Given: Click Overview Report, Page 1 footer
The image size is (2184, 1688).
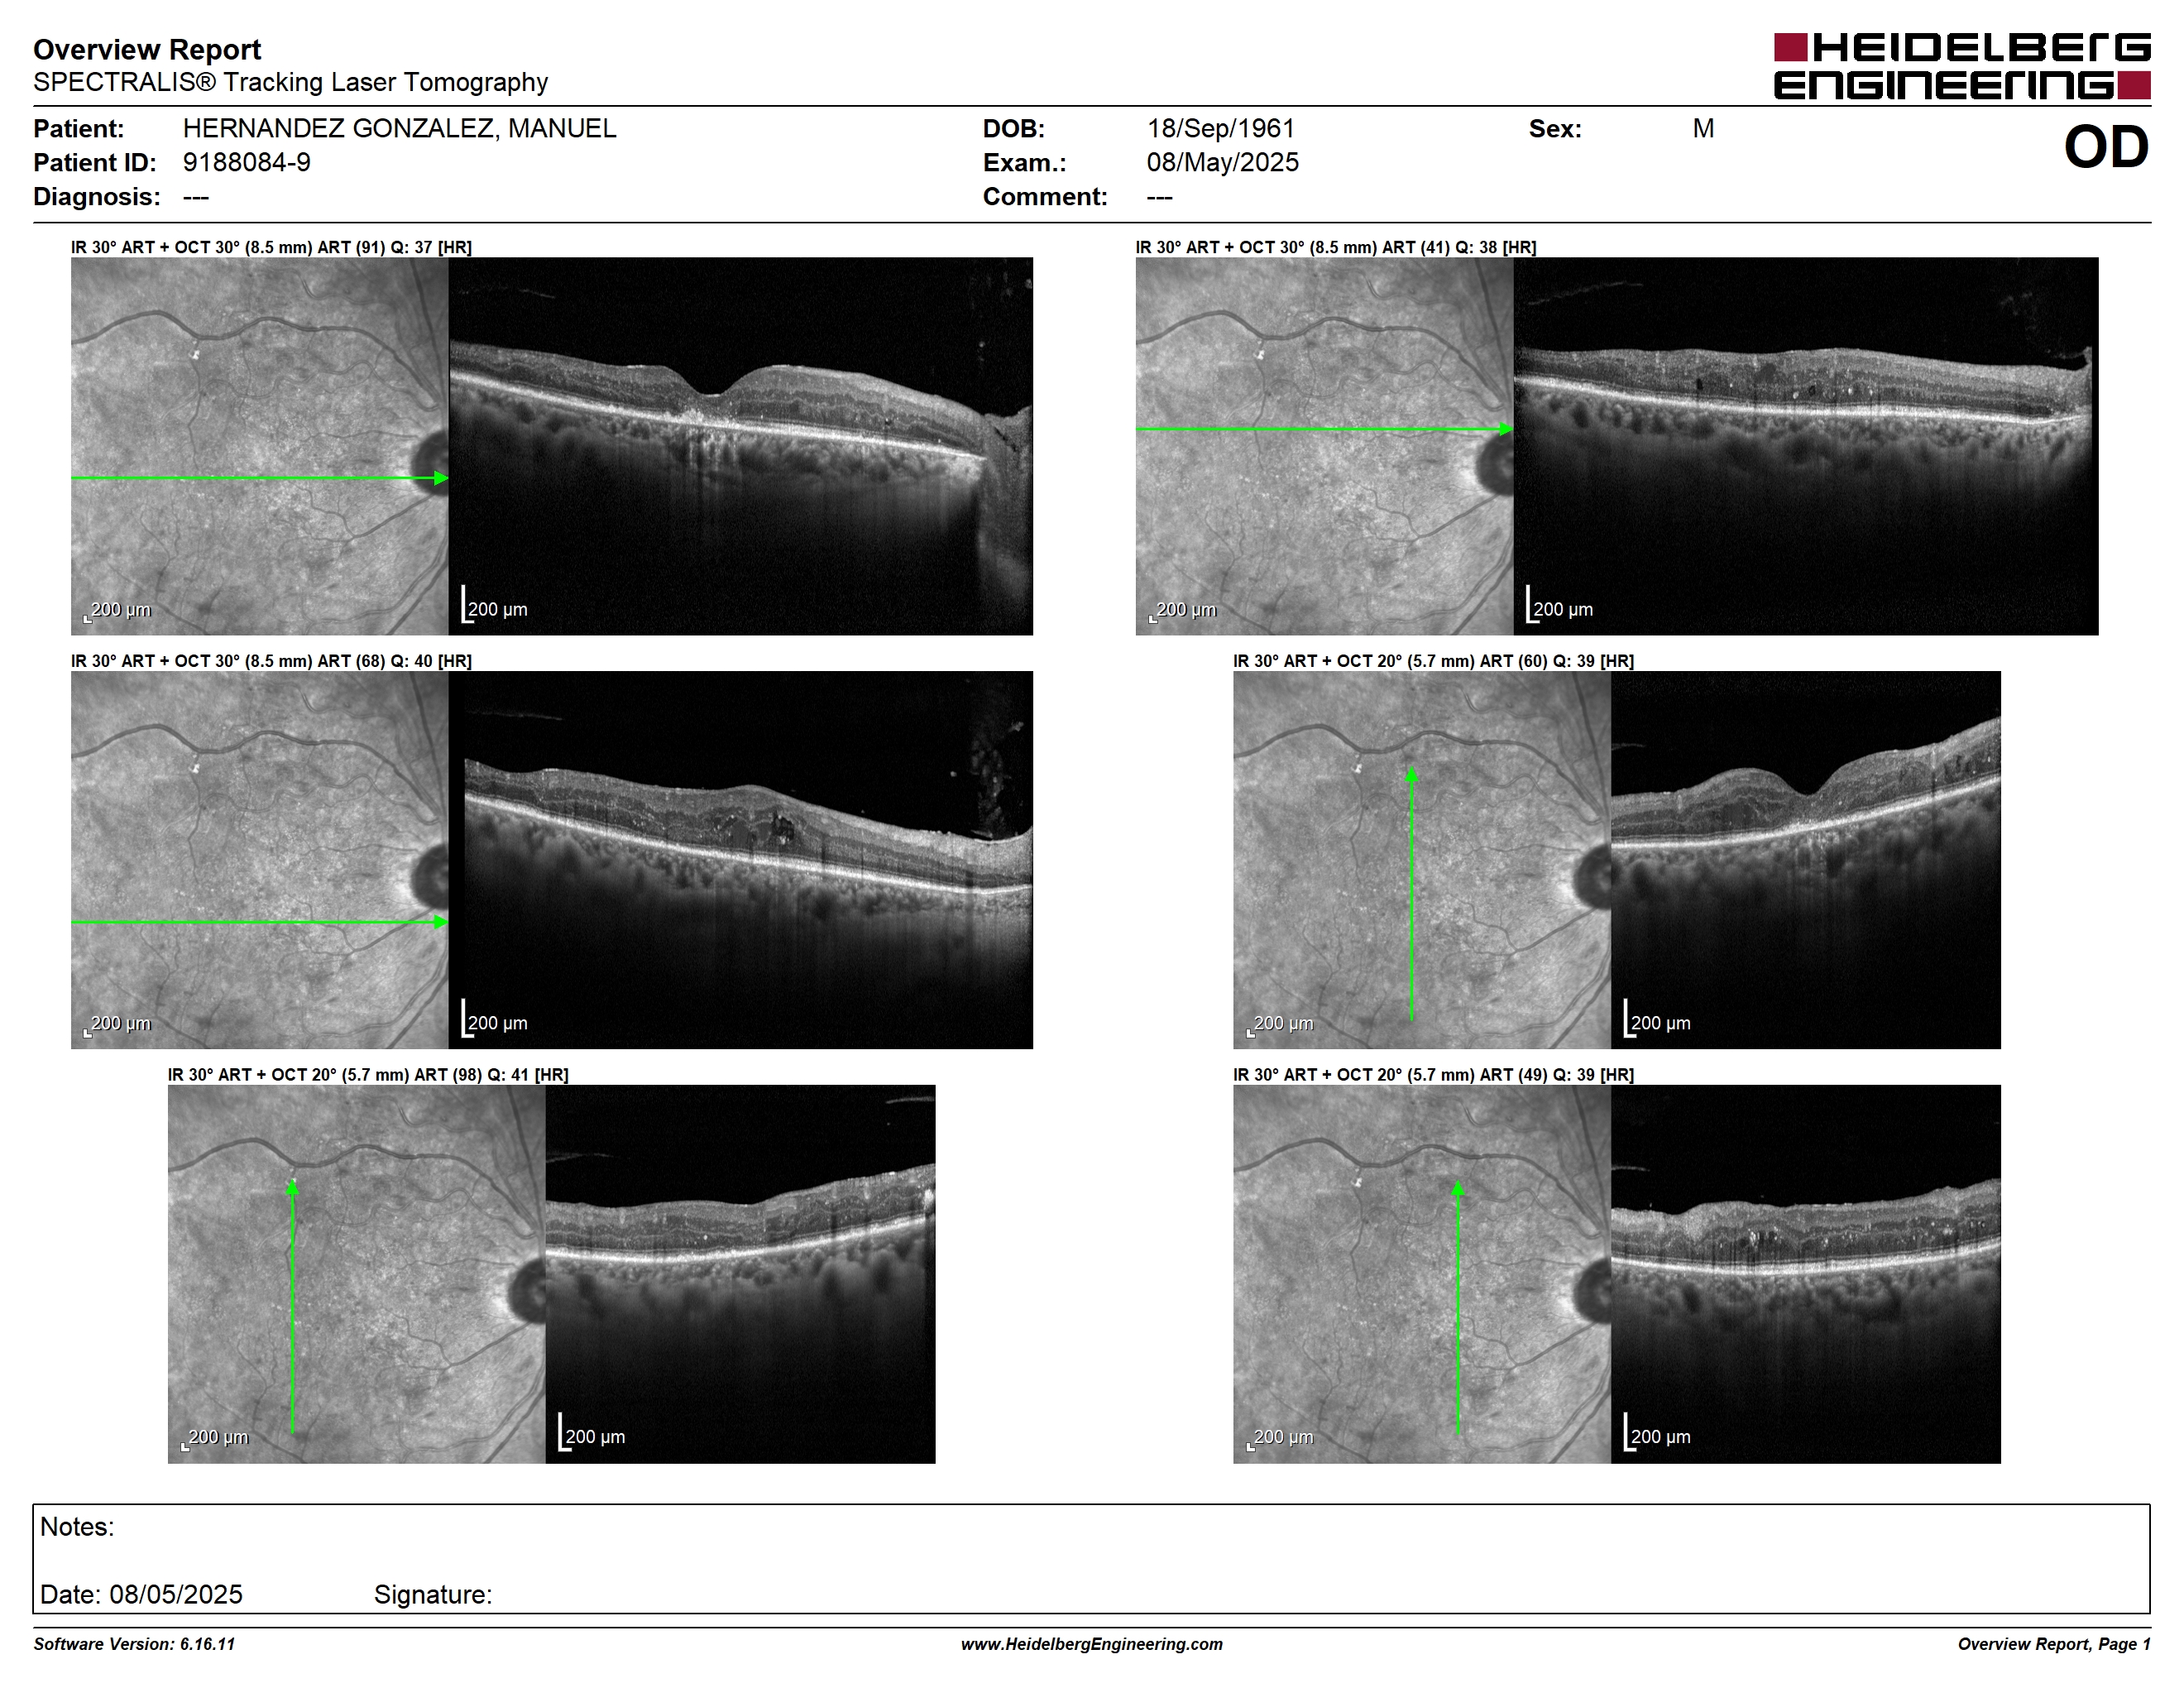Looking at the screenshot, I should [2053, 1644].
